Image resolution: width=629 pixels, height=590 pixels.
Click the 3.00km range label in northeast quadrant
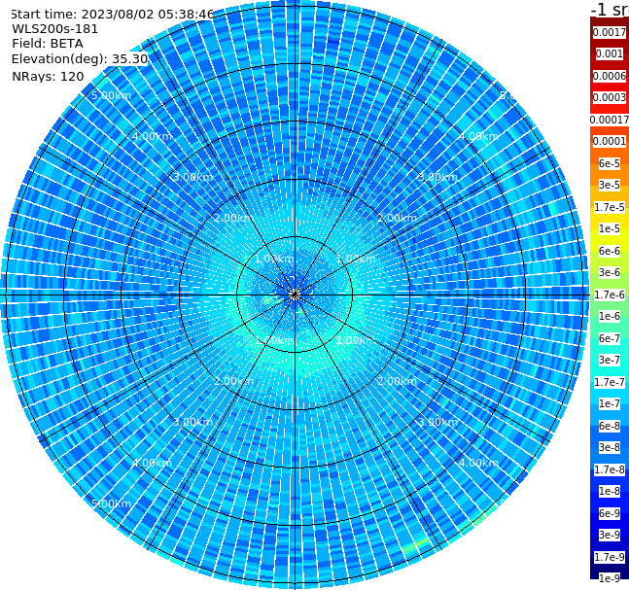pos(437,177)
